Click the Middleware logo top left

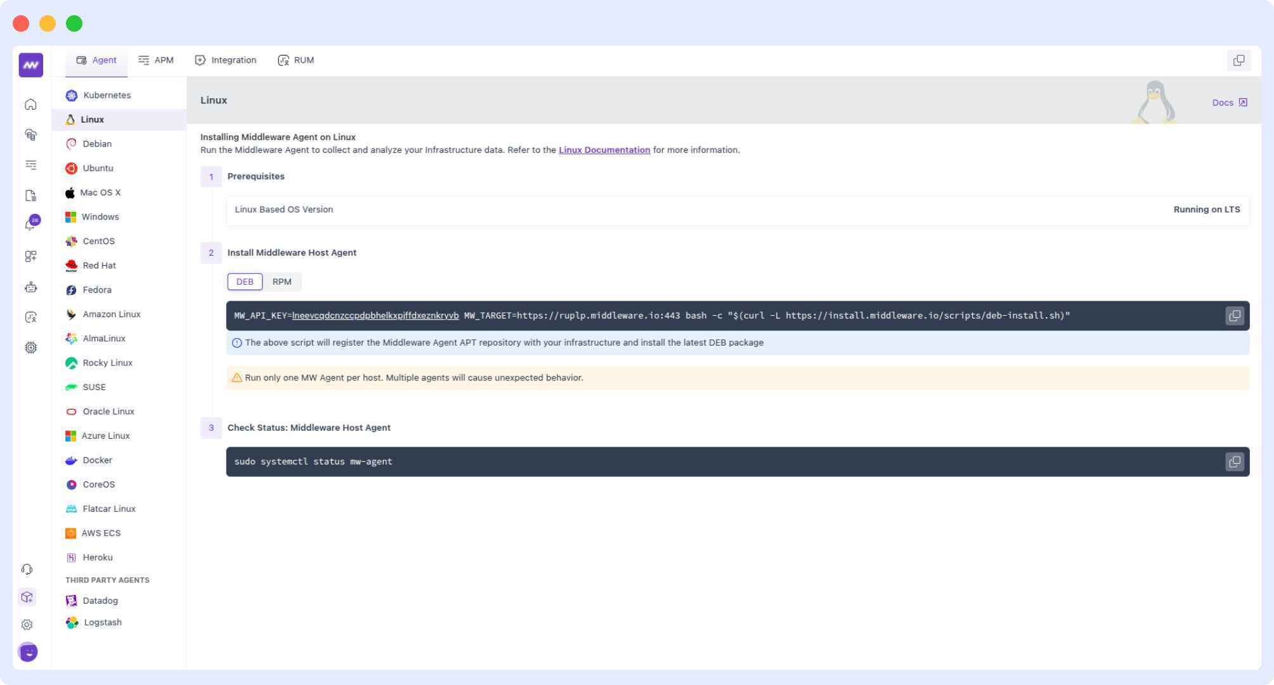[30, 64]
